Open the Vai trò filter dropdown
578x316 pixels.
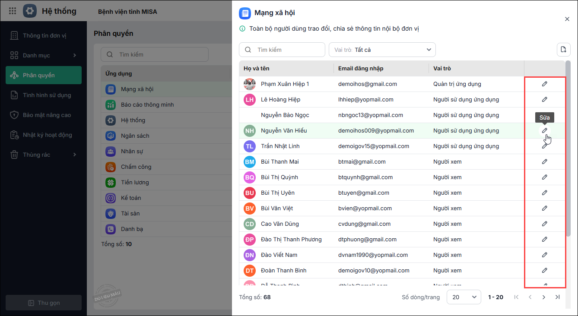(382, 50)
